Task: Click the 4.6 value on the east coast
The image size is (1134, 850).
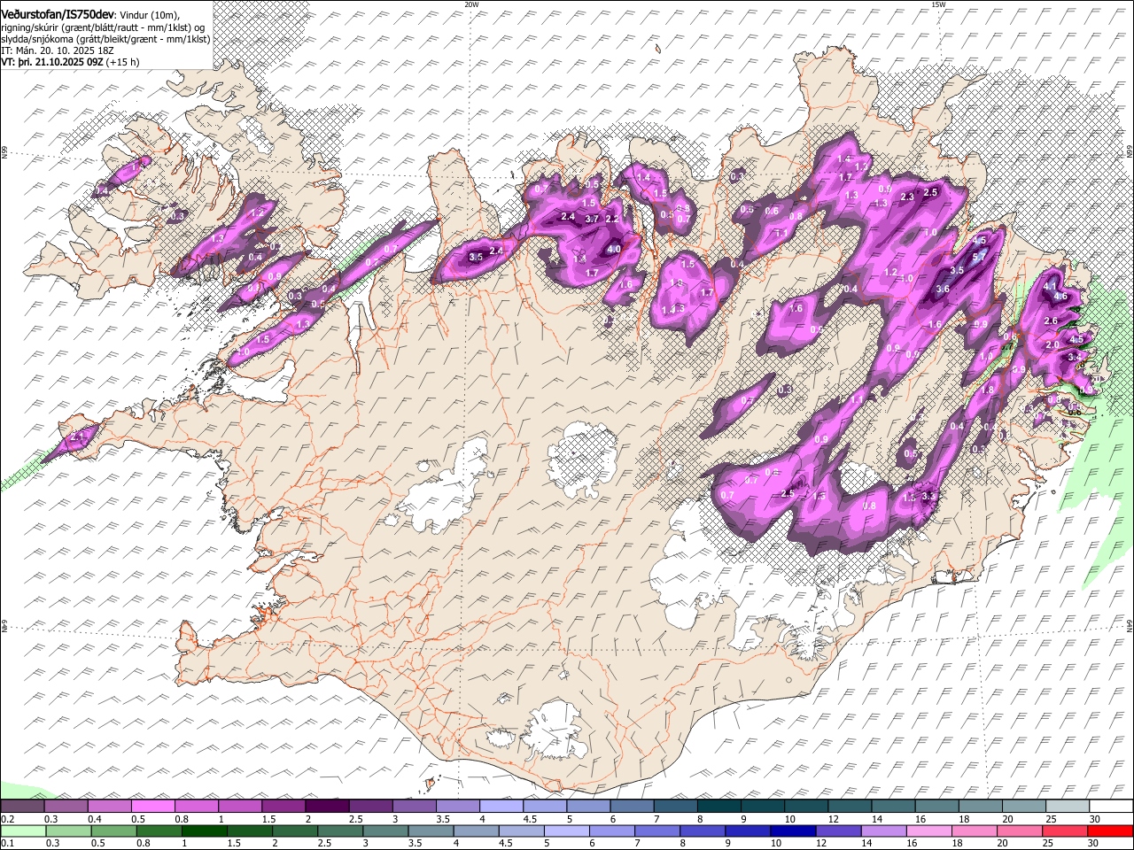Action: [1060, 296]
